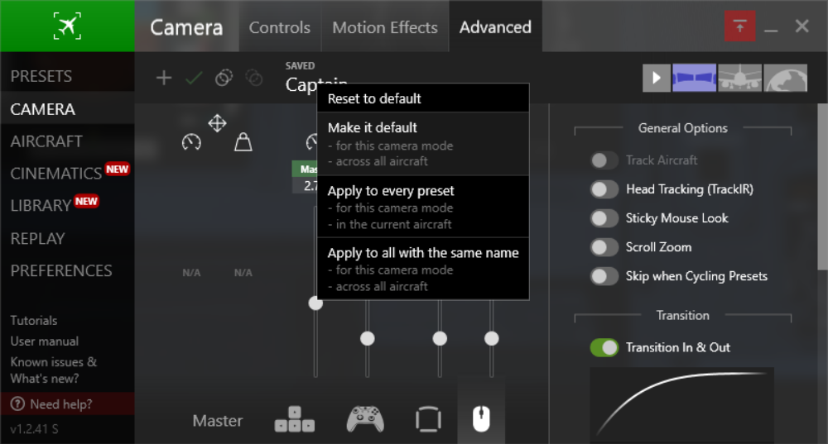This screenshot has width=828, height=444.
Task: Open Known issues & What's new link
Action: [54, 370]
